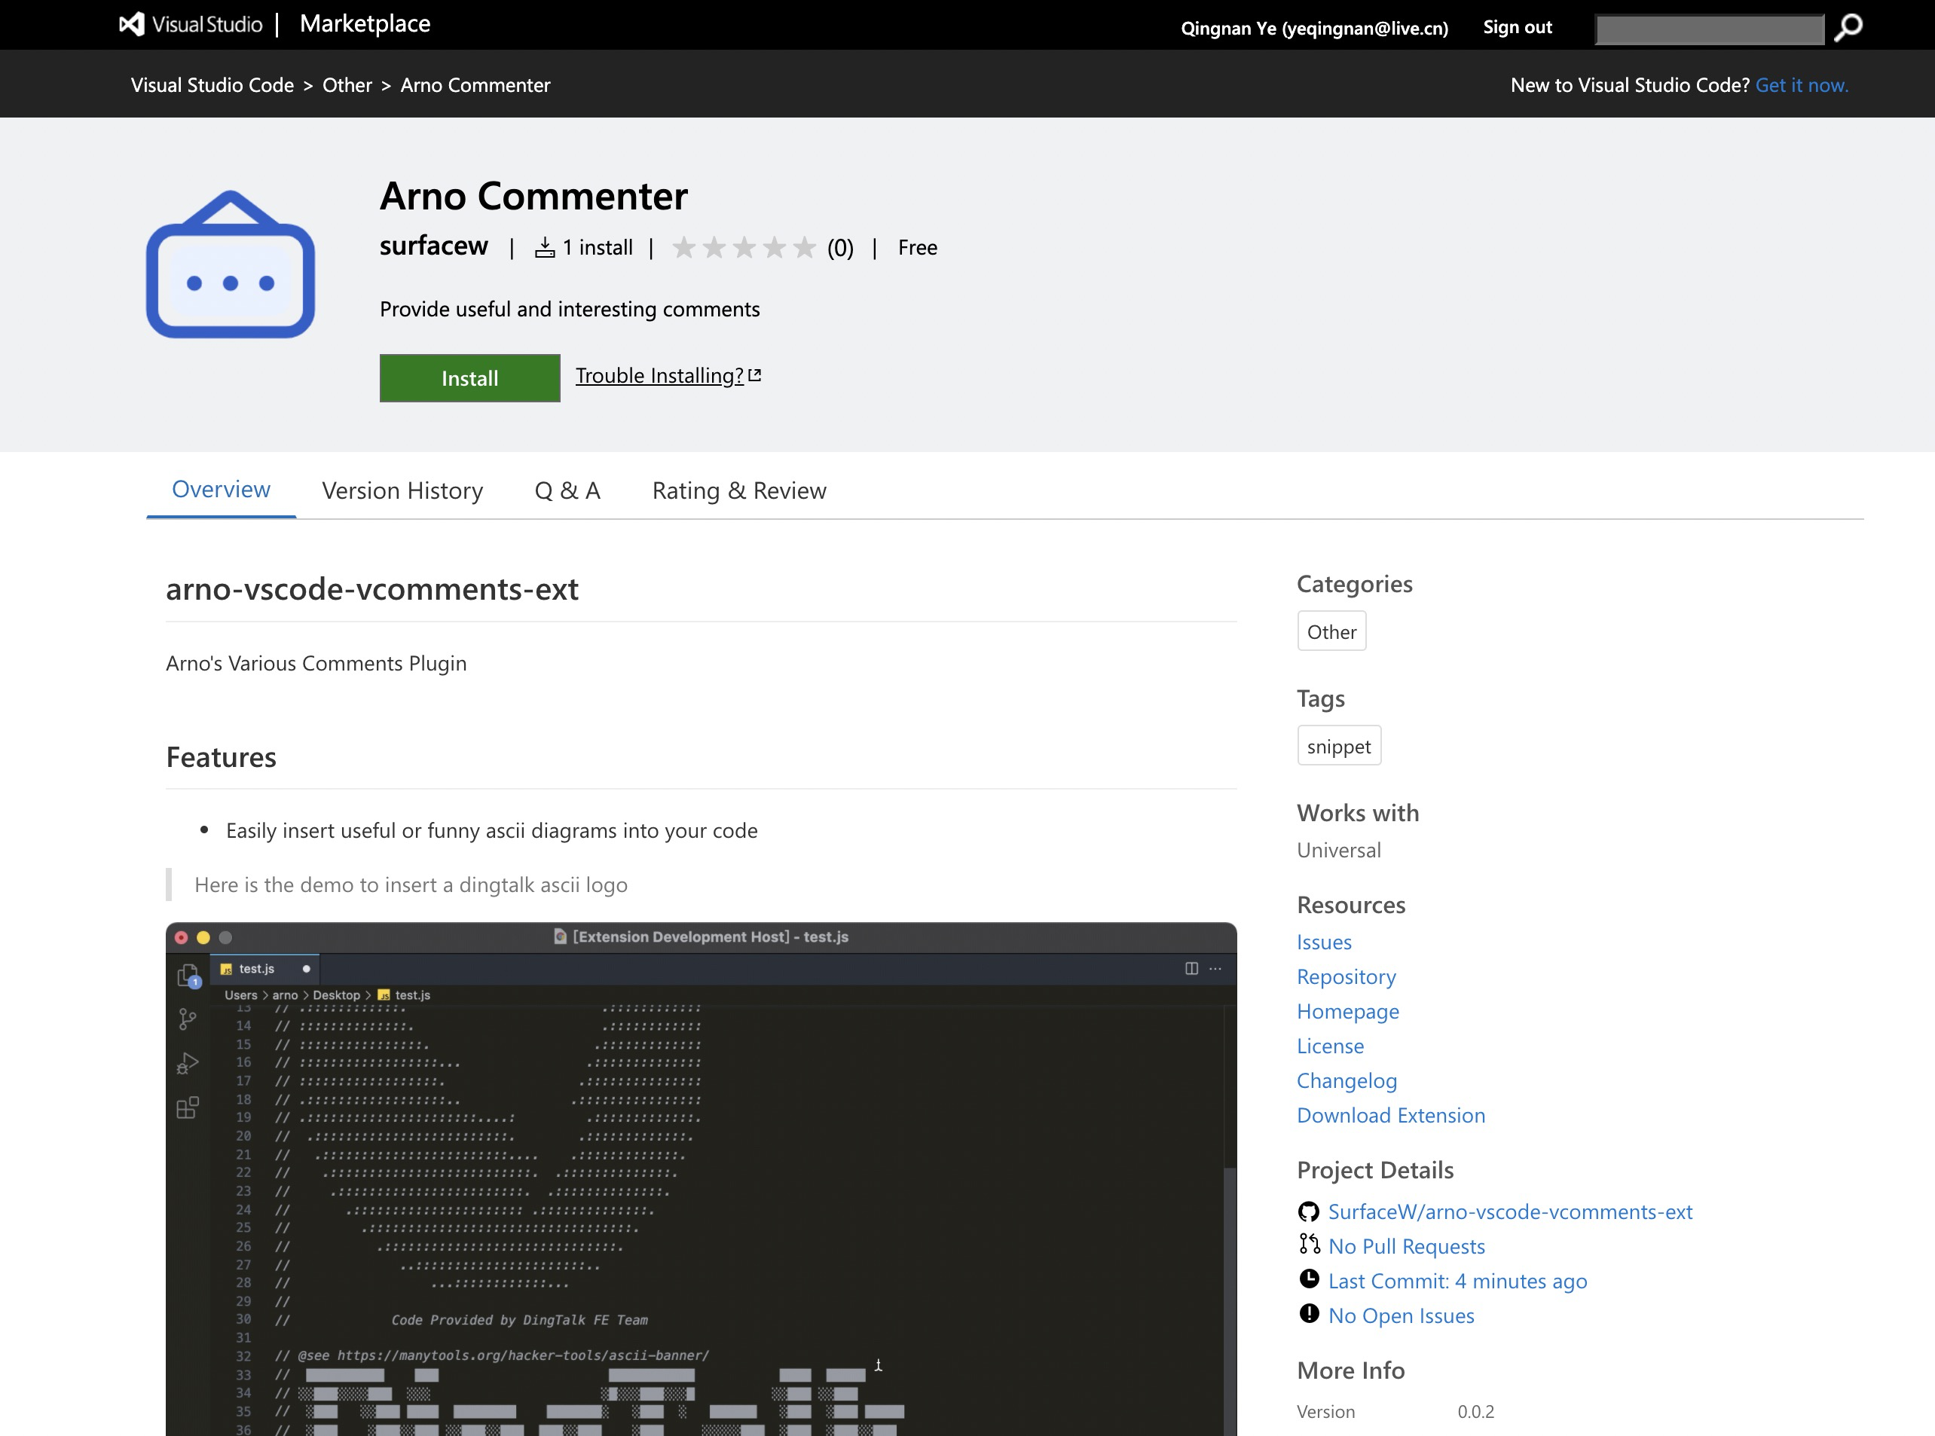Click the Visual Studio logo icon
The height and width of the screenshot is (1436, 1935).
tap(132, 24)
